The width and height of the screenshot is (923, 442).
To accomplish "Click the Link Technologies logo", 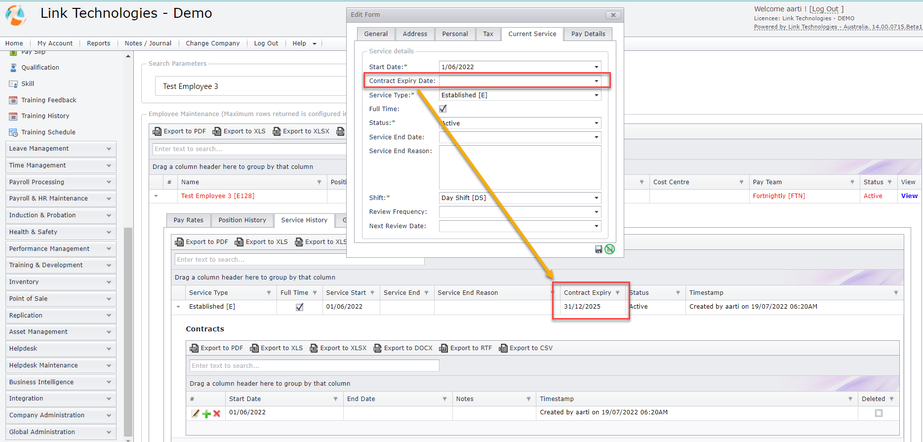I will (x=16, y=15).
